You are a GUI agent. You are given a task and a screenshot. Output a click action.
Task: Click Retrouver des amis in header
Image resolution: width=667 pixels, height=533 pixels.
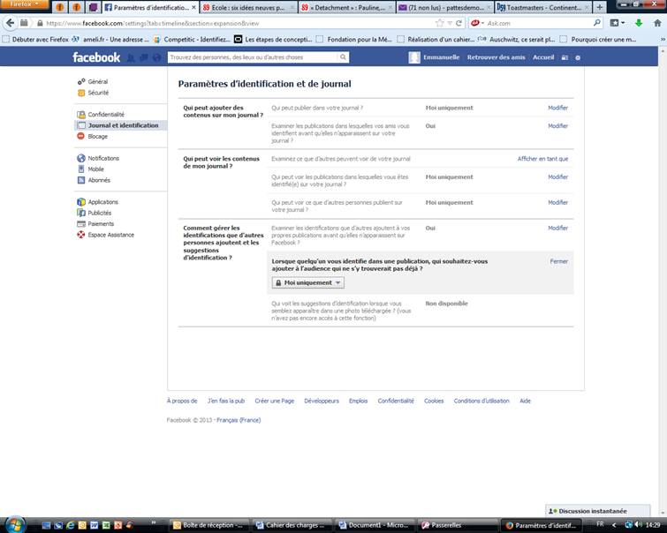(x=496, y=57)
